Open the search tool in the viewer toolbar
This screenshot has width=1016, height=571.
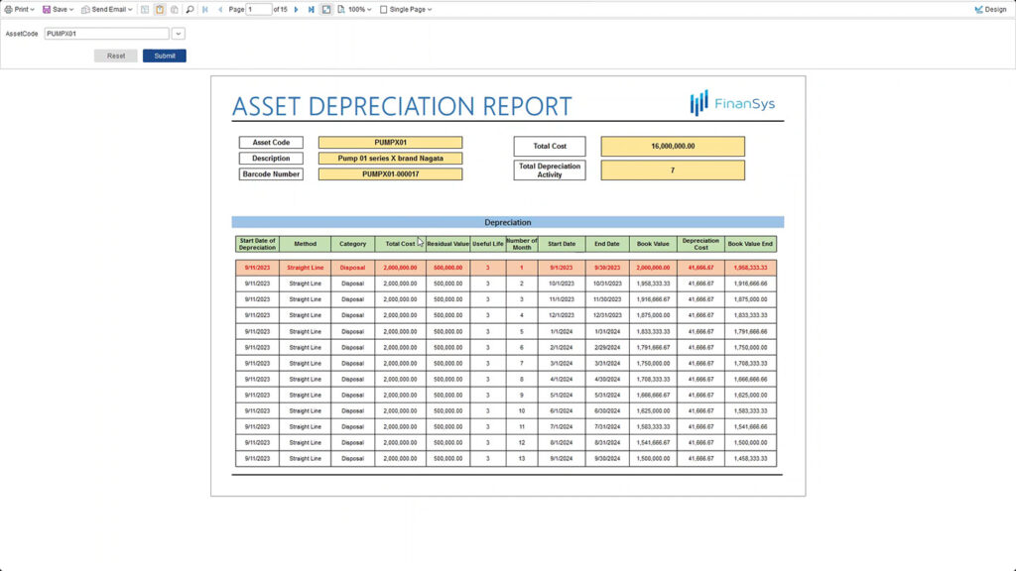[x=190, y=9]
